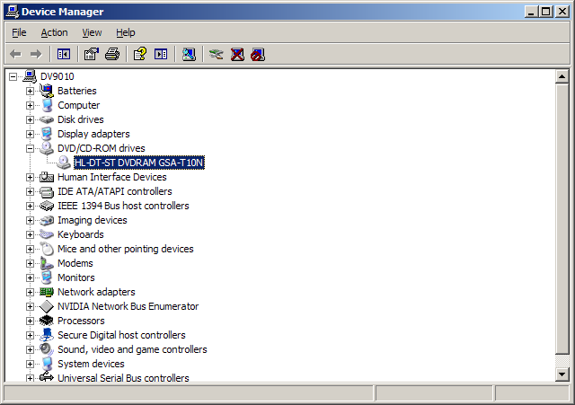This screenshot has height=405, width=575.
Task: Expand the Batteries node
Action: (x=30, y=91)
